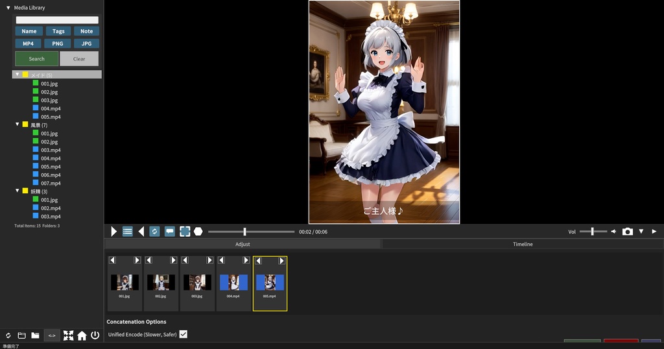Move the 004.mp4 clip right with its arrow
The width and height of the screenshot is (664, 349).
point(246,260)
